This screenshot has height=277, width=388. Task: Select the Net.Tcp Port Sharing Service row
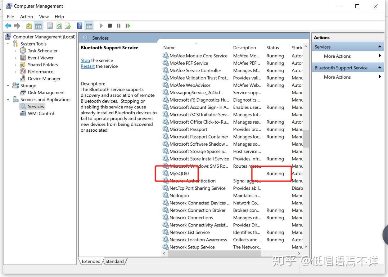click(x=232, y=188)
